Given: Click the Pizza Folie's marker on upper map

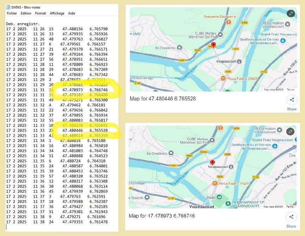Looking at the screenshot, I should click(x=223, y=79).
